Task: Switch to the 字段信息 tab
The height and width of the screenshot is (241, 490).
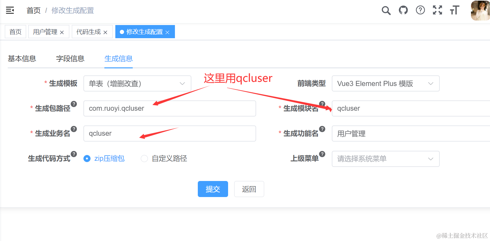Action: 70,59
